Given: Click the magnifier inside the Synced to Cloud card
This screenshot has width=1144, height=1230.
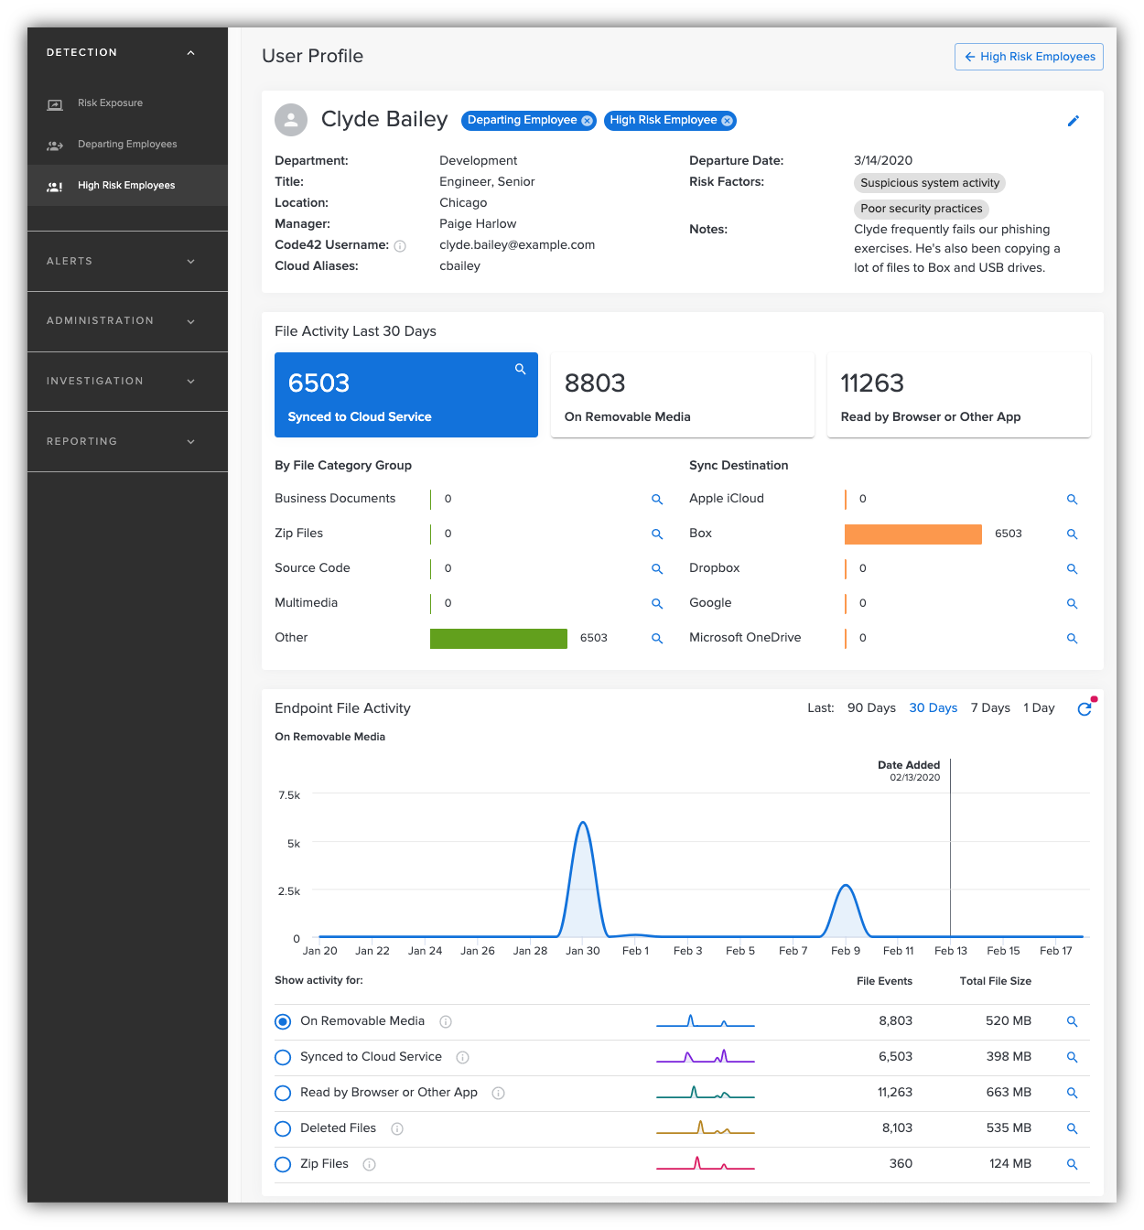Looking at the screenshot, I should [x=520, y=368].
